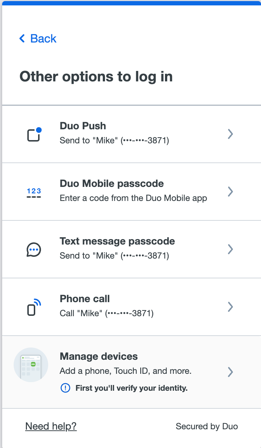Select the Duo Push title
This screenshot has width=261, height=448.
tap(83, 126)
